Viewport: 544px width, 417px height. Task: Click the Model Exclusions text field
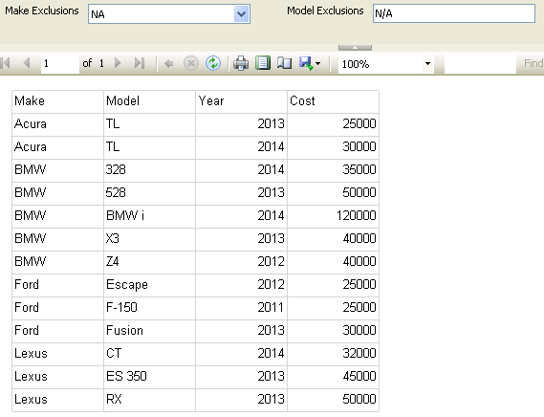tap(454, 13)
